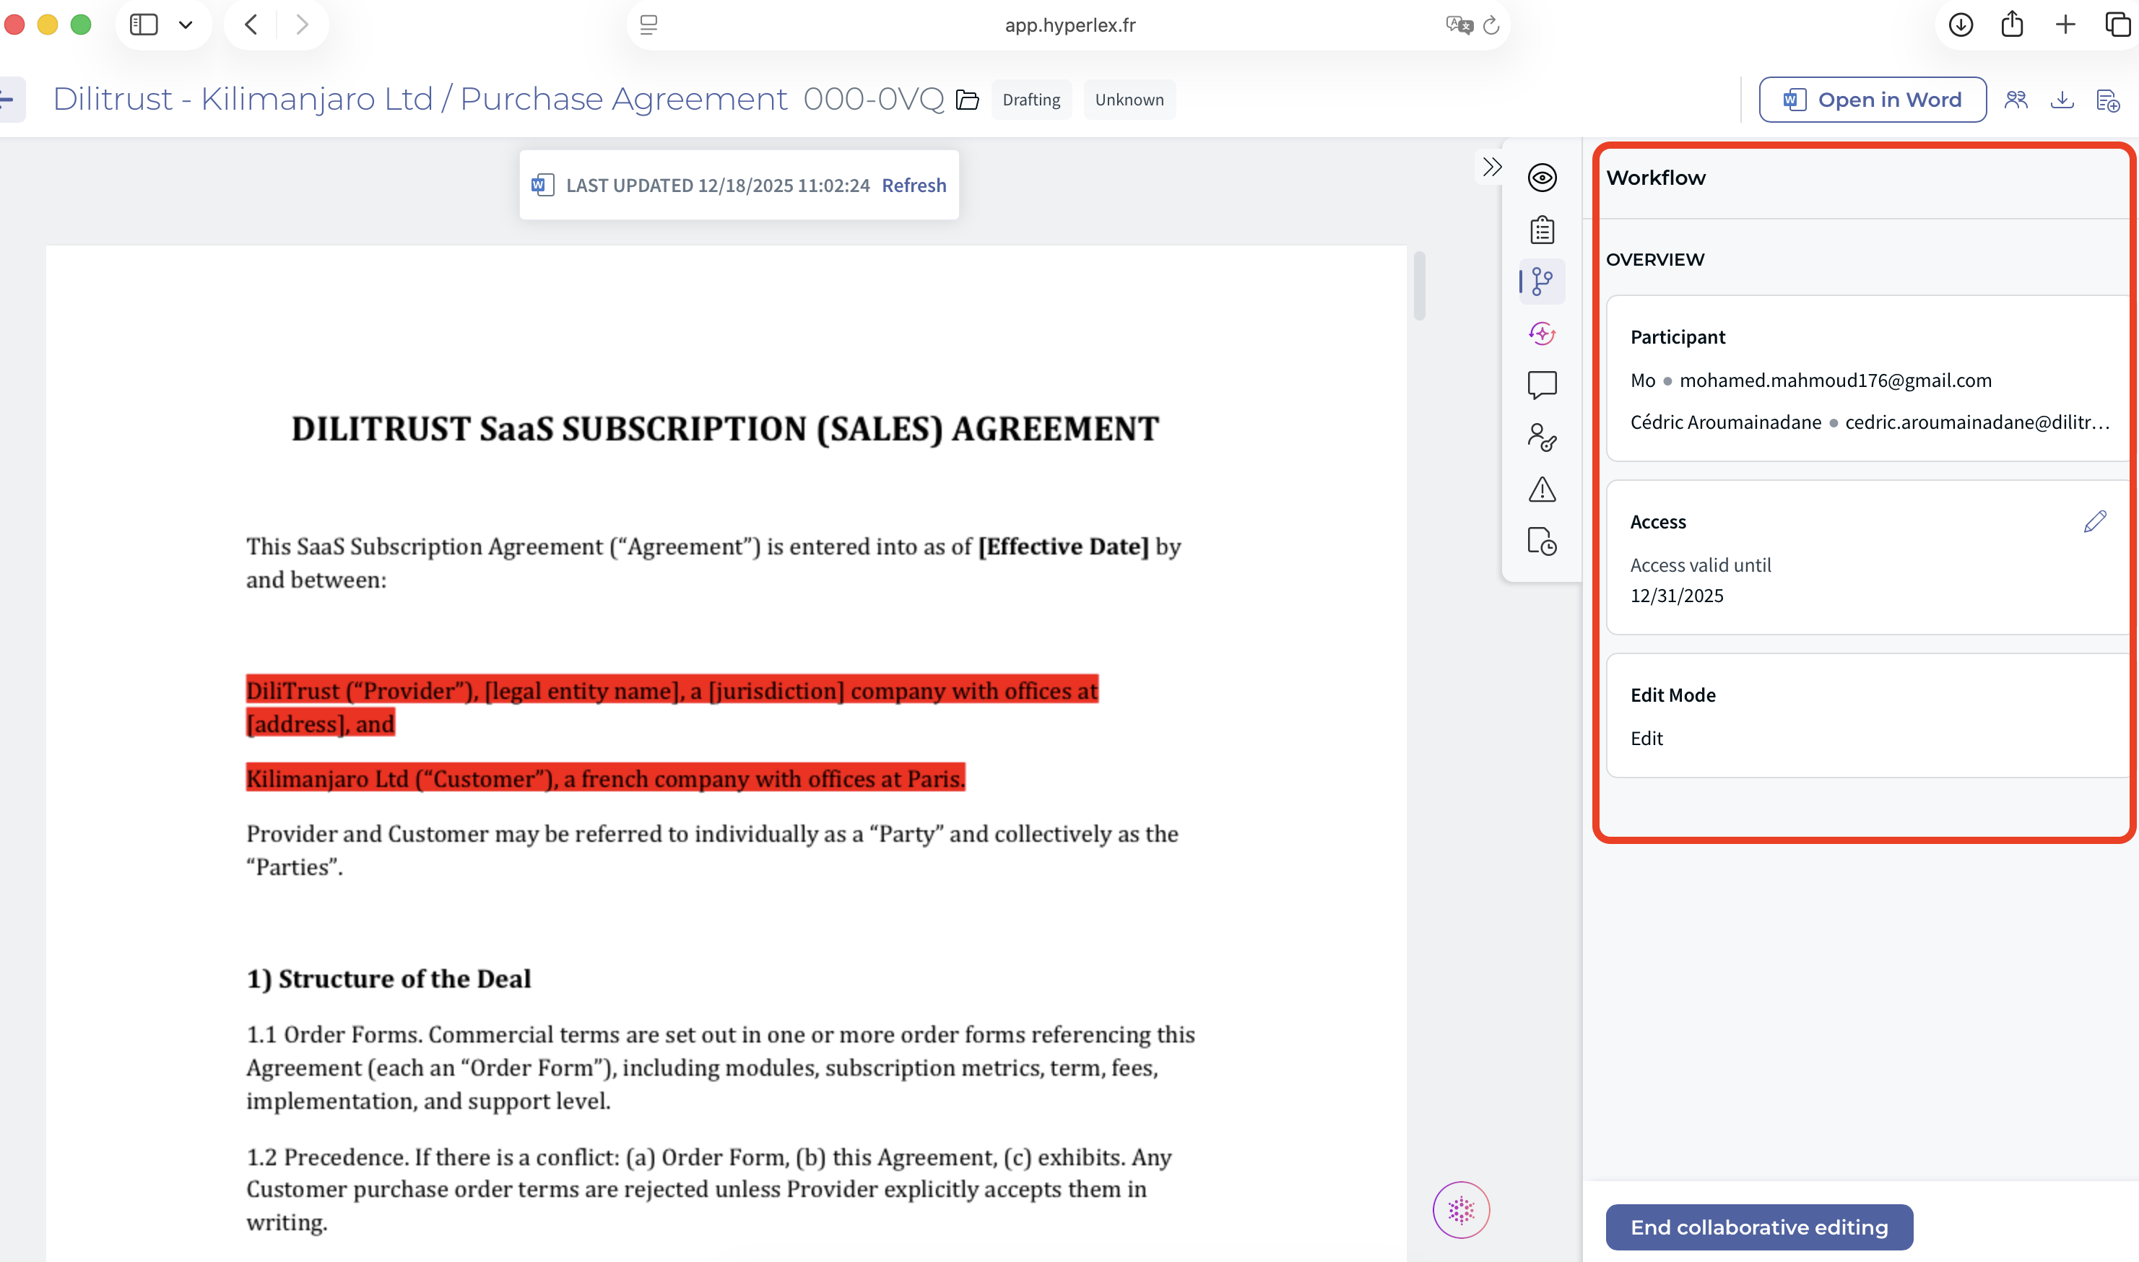Open the document history clock icon
Image resolution: width=2139 pixels, height=1262 pixels.
coord(1541,541)
